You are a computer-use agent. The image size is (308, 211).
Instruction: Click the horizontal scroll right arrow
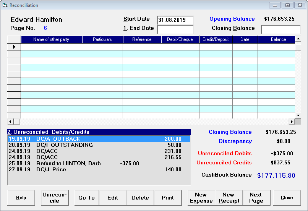coord(292,122)
